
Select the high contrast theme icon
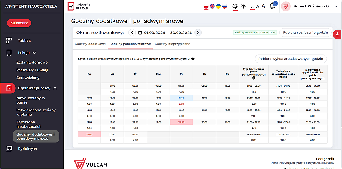(243, 6)
